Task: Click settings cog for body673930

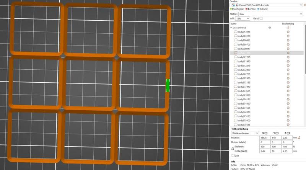Action: 288,95
